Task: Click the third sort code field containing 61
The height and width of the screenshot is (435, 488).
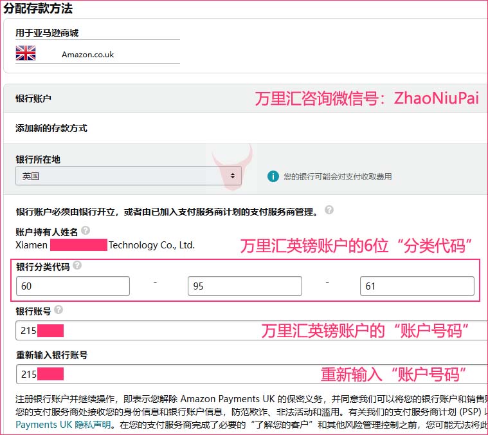Action: click(417, 286)
